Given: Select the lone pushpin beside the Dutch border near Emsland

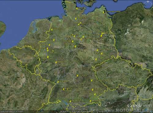Looking at the screenshot, I should [52, 30].
